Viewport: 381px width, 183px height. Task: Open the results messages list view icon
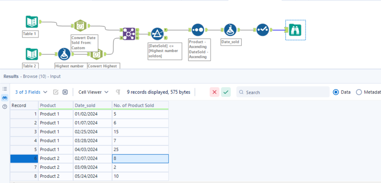(5, 89)
